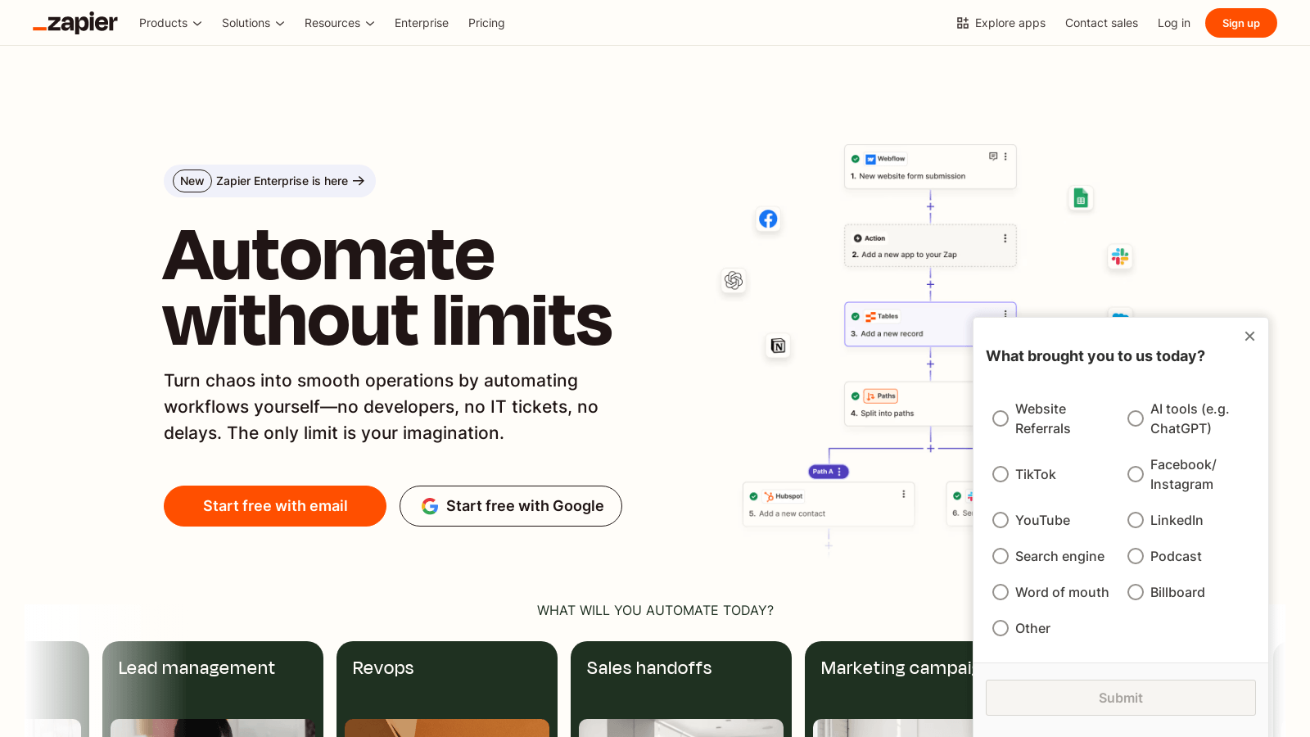
Task: Click the Zapier logo
Action: pyautogui.click(x=75, y=23)
